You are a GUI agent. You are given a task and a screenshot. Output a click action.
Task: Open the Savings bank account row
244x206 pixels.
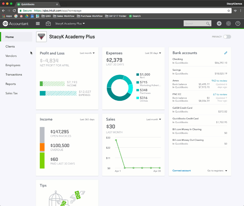200,72
